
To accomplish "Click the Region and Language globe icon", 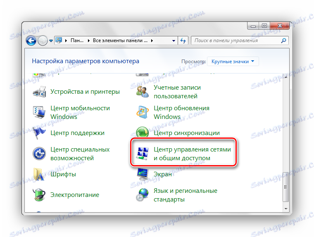I will (x=143, y=195).
